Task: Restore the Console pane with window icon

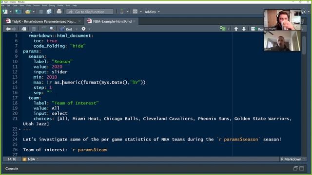Action: click(x=295, y=169)
